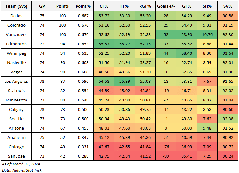Select the Vancouver row label
Image resolution: width=239 pixels, height=173 pixels.
(16, 34)
